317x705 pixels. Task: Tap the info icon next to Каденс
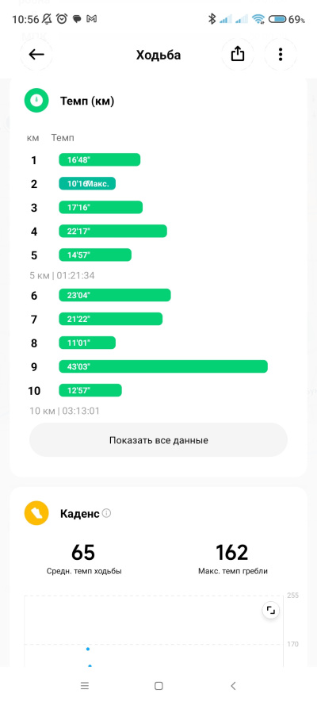click(x=106, y=513)
